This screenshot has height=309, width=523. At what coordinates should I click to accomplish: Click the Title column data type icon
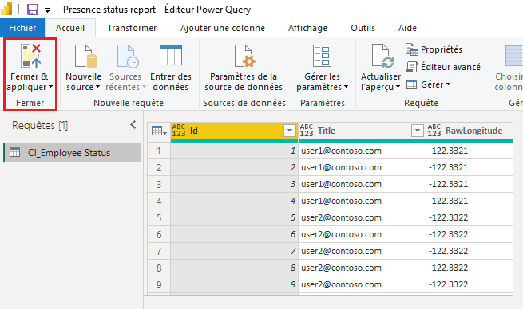point(306,131)
